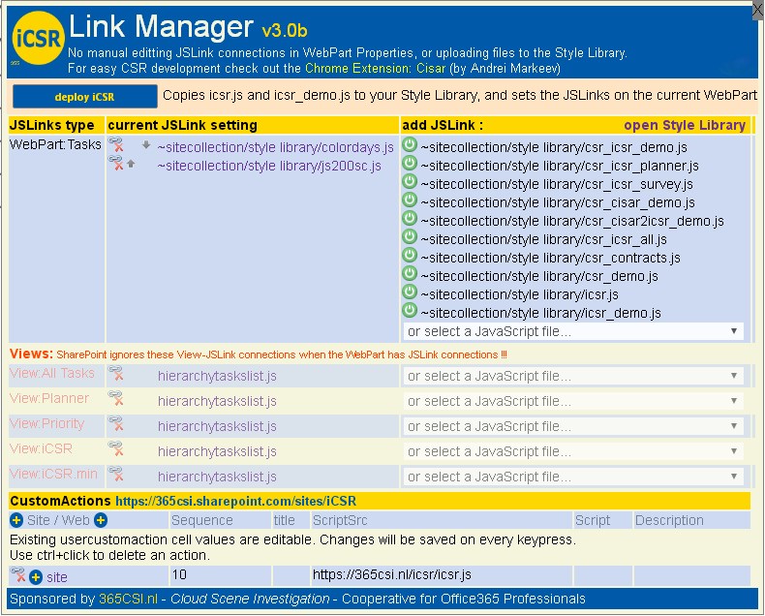Open WebPart JavaScript file dropdown
Image resolution: width=765 pixels, height=616 pixels.
point(573,331)
